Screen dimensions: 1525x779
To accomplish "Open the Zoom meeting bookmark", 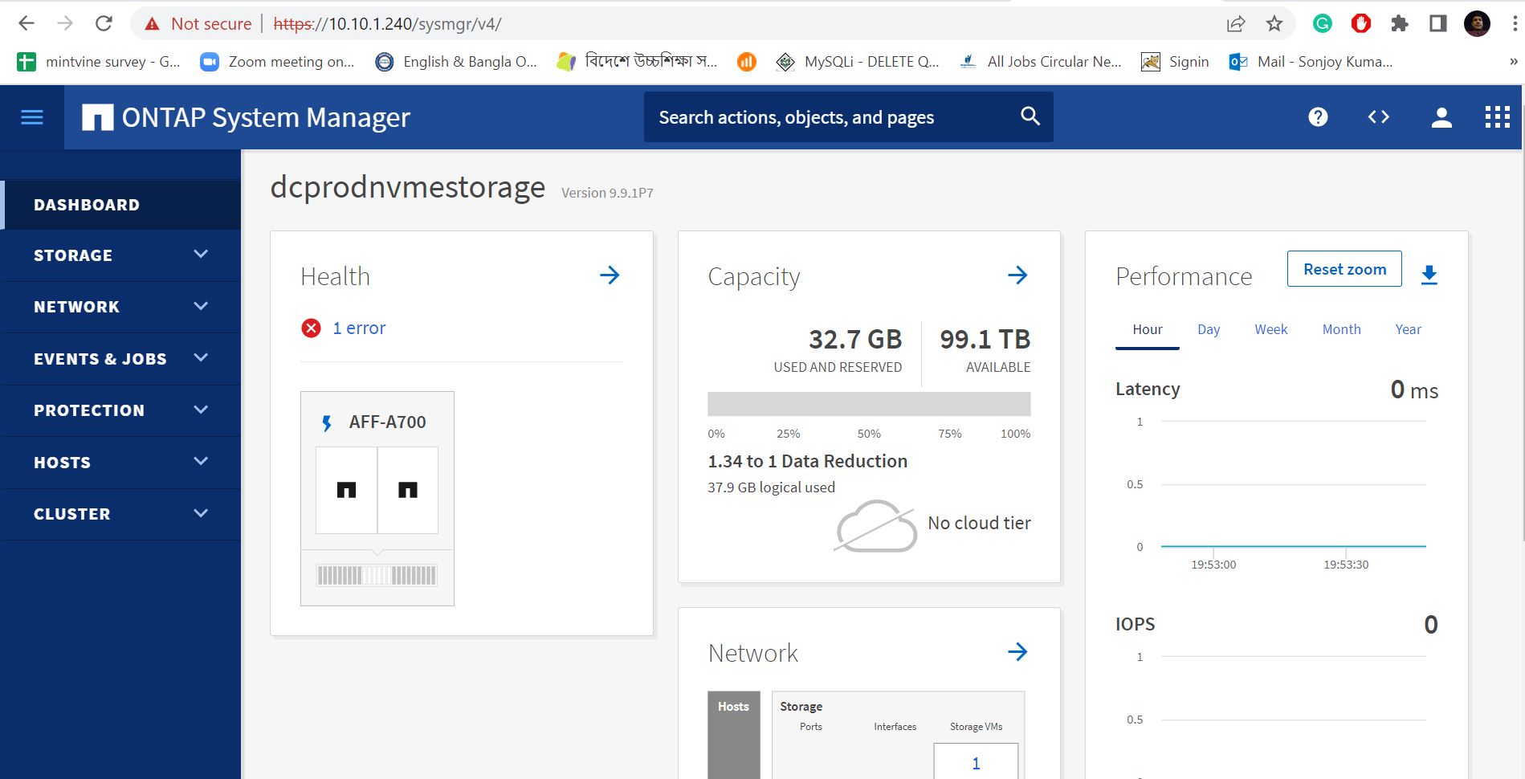I will (x=277, y=62).
